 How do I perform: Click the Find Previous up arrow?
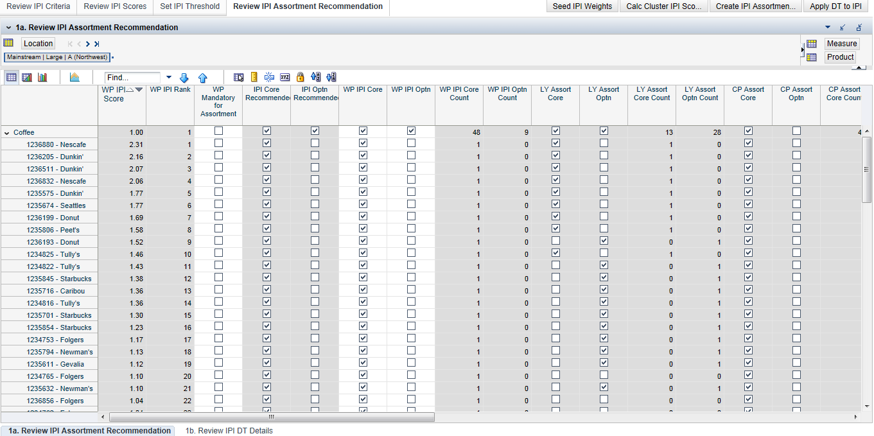click(203, 78)
